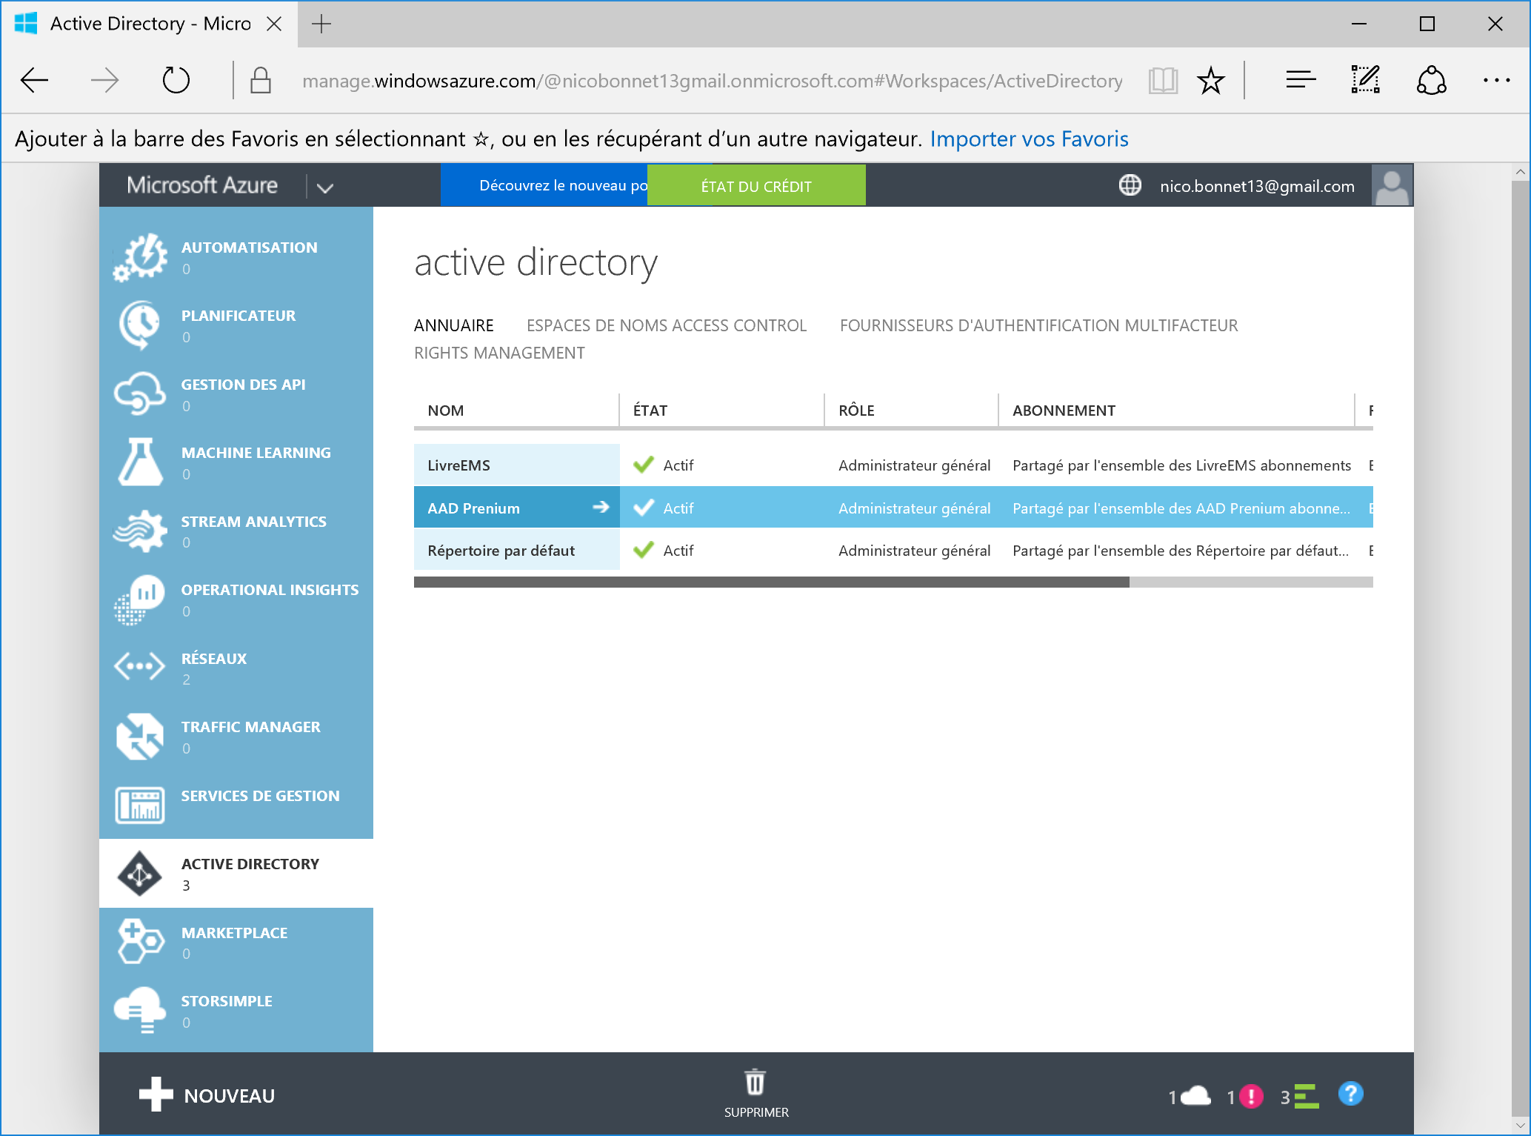This screenshot has height=1136, width=1531.
Task: Click the État du crédit button
Action: 756,186
